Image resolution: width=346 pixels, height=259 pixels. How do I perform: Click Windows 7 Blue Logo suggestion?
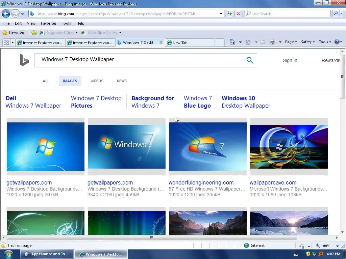[x=198, y=102]
